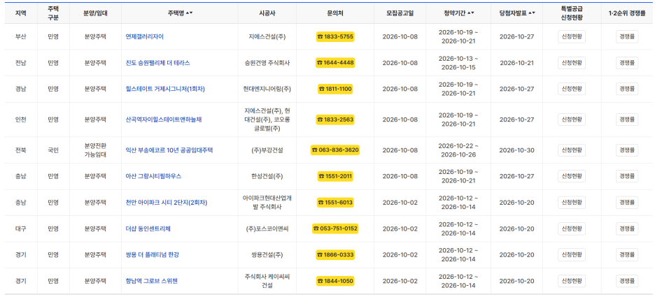Click the 분양/임대 column header
Screen dimensions: 655x297
point(95,13)
